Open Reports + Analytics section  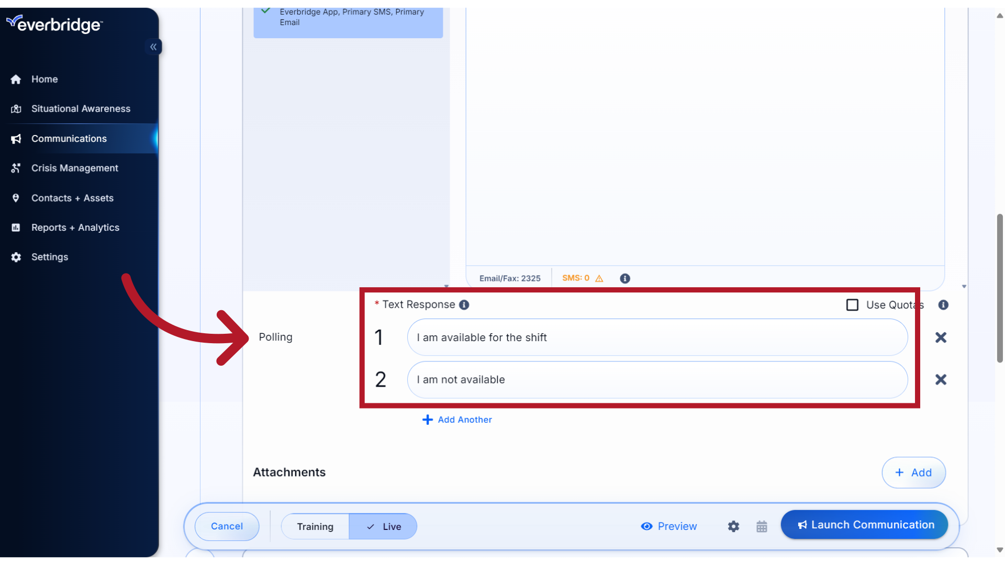[75, 227]
